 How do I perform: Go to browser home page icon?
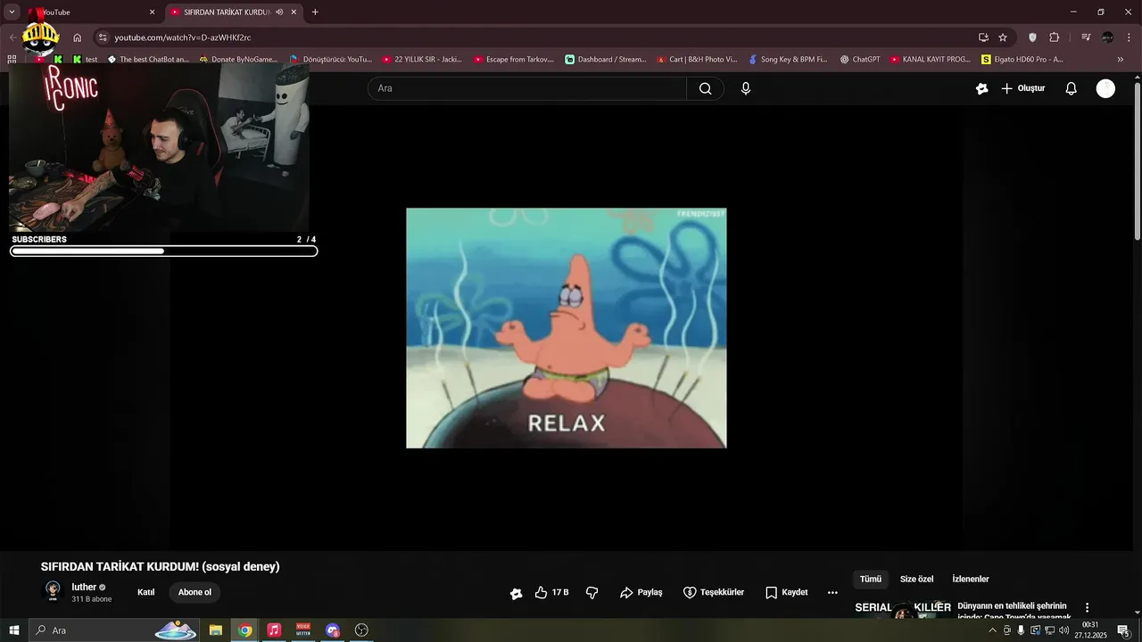(78, 37)
